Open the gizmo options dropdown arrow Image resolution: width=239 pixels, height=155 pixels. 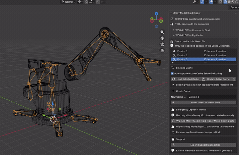pos(206,2)
